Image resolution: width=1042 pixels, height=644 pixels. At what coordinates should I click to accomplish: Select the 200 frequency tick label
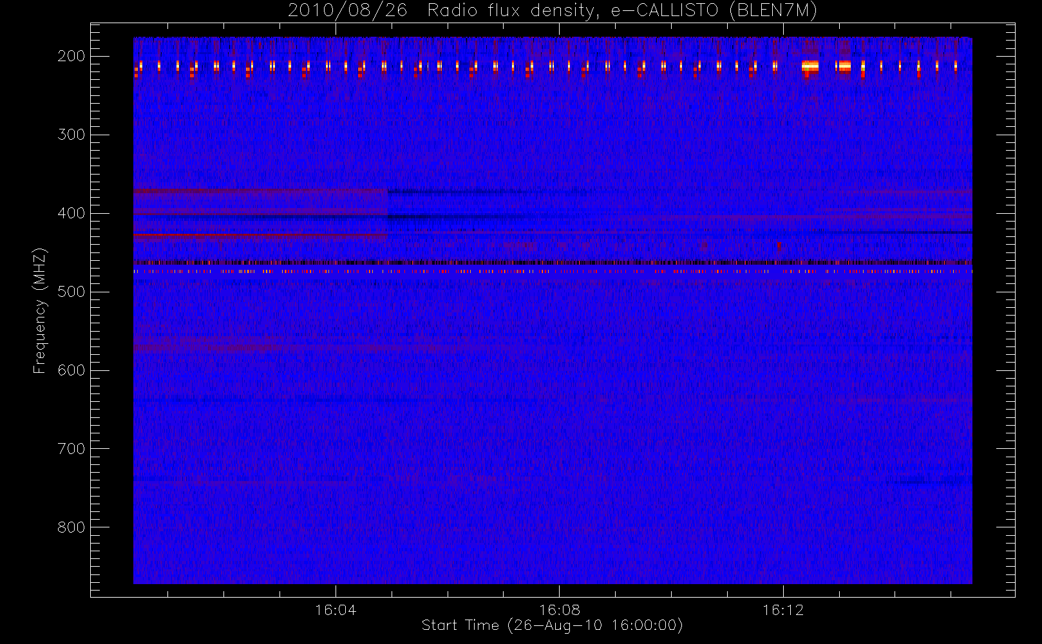pos(71,56)
